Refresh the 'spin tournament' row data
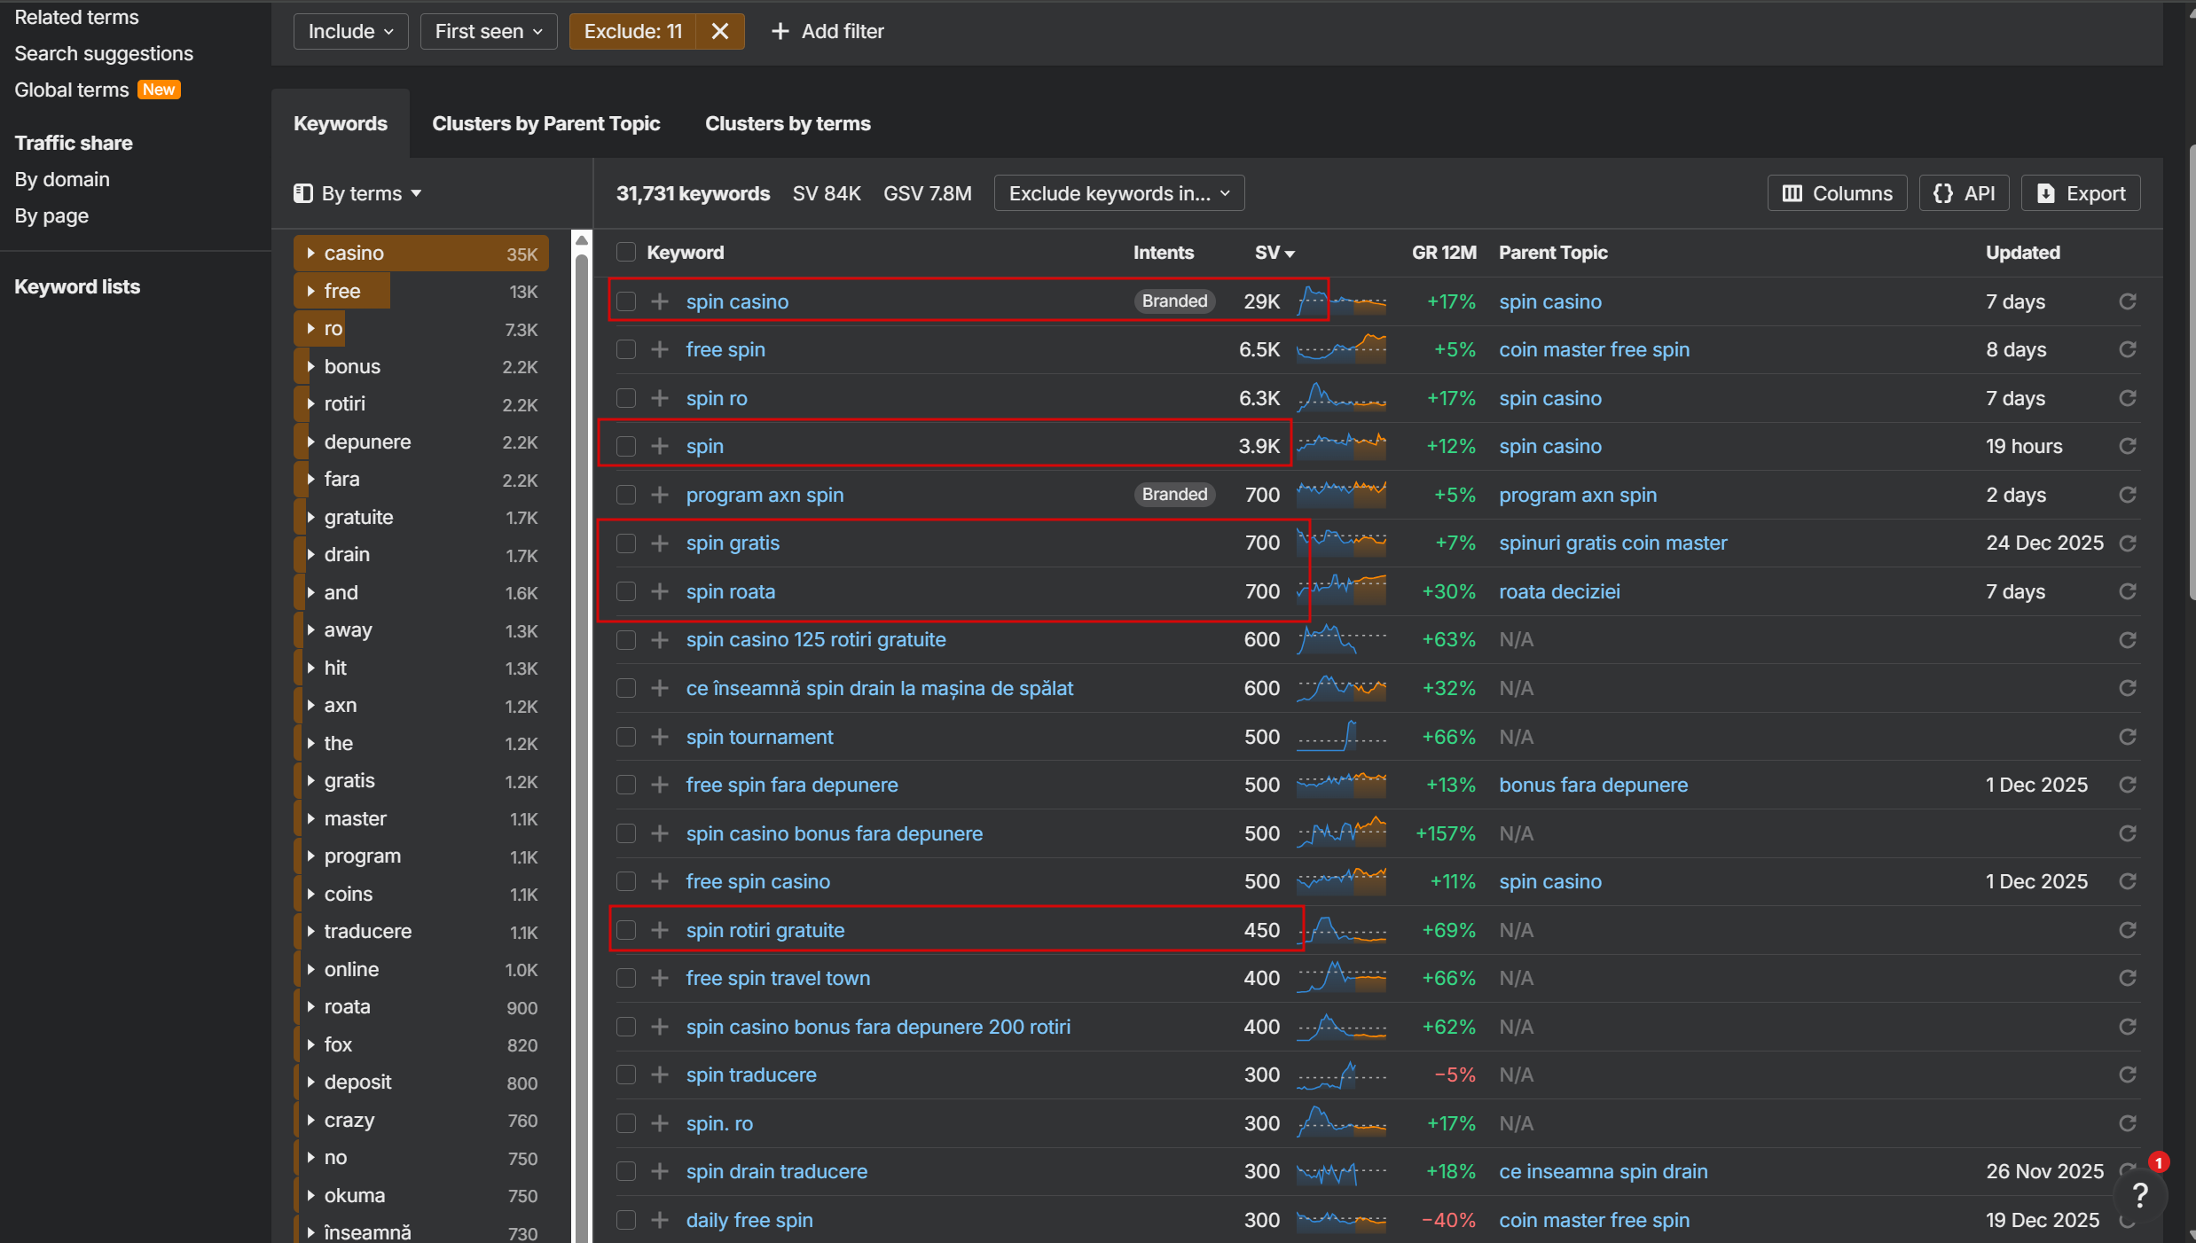Image resolution: width=2196 pixels, height=1243 pixels. tap(2127, 737)
